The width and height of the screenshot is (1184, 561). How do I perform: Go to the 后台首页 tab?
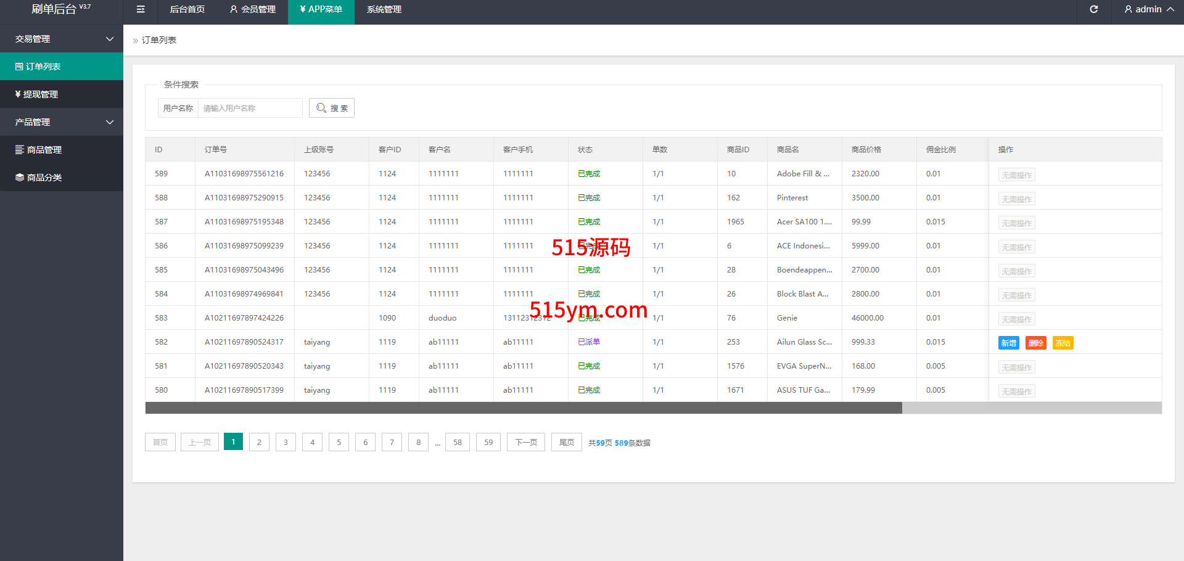coord(187,9)
